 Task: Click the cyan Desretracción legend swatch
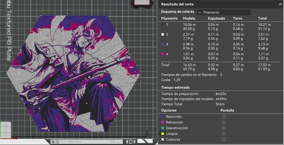pos(163,128)
